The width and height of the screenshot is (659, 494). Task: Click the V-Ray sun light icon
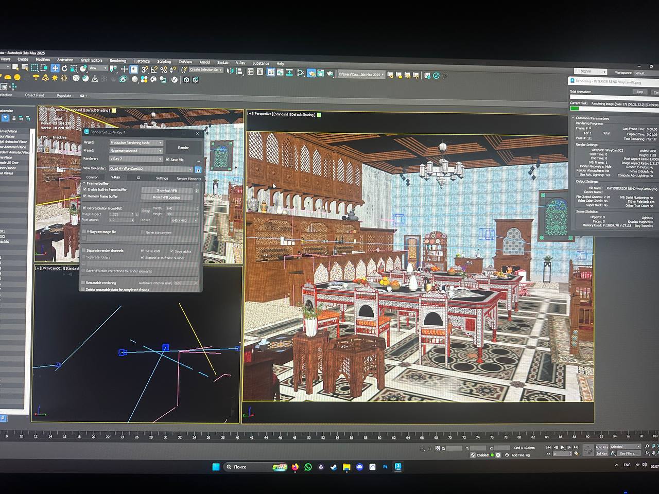coord(55,78)
